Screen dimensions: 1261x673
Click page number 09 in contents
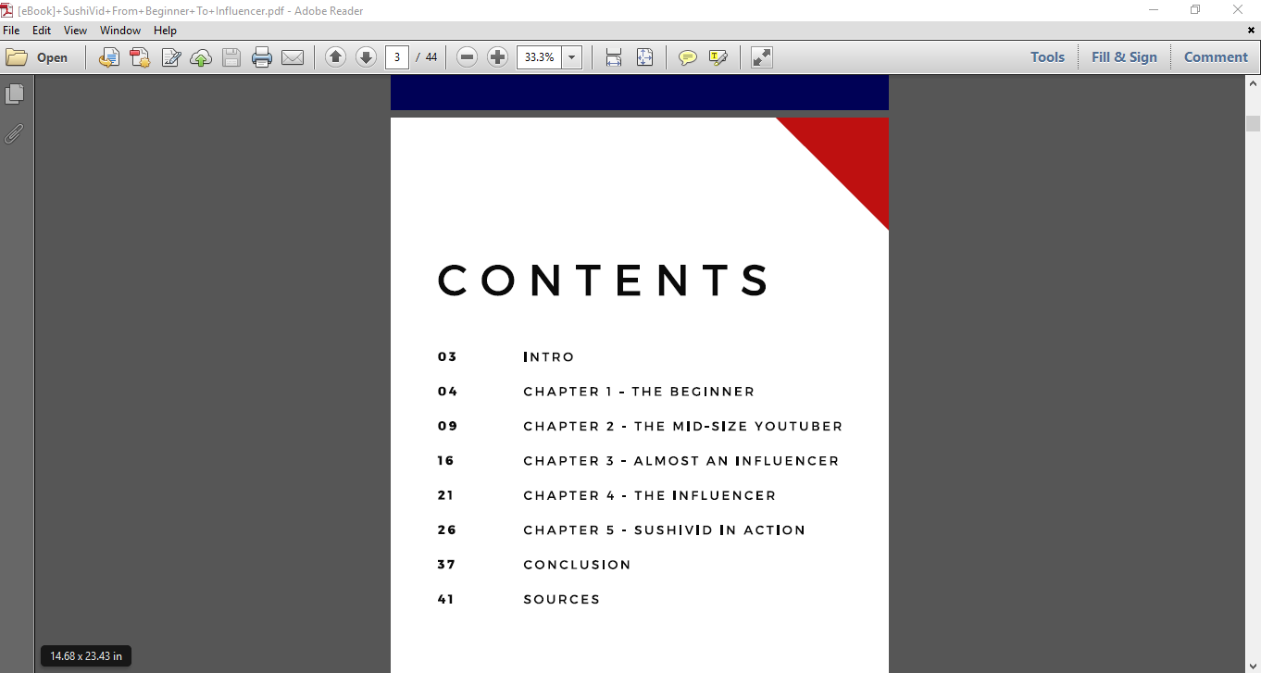[448, 427]
